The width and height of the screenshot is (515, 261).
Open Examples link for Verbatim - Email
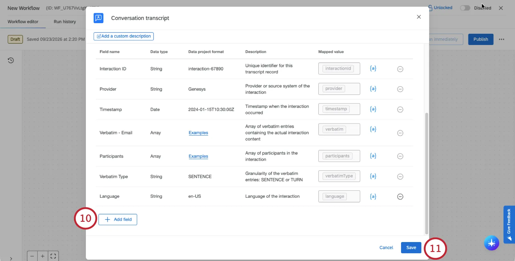[198, 133]
